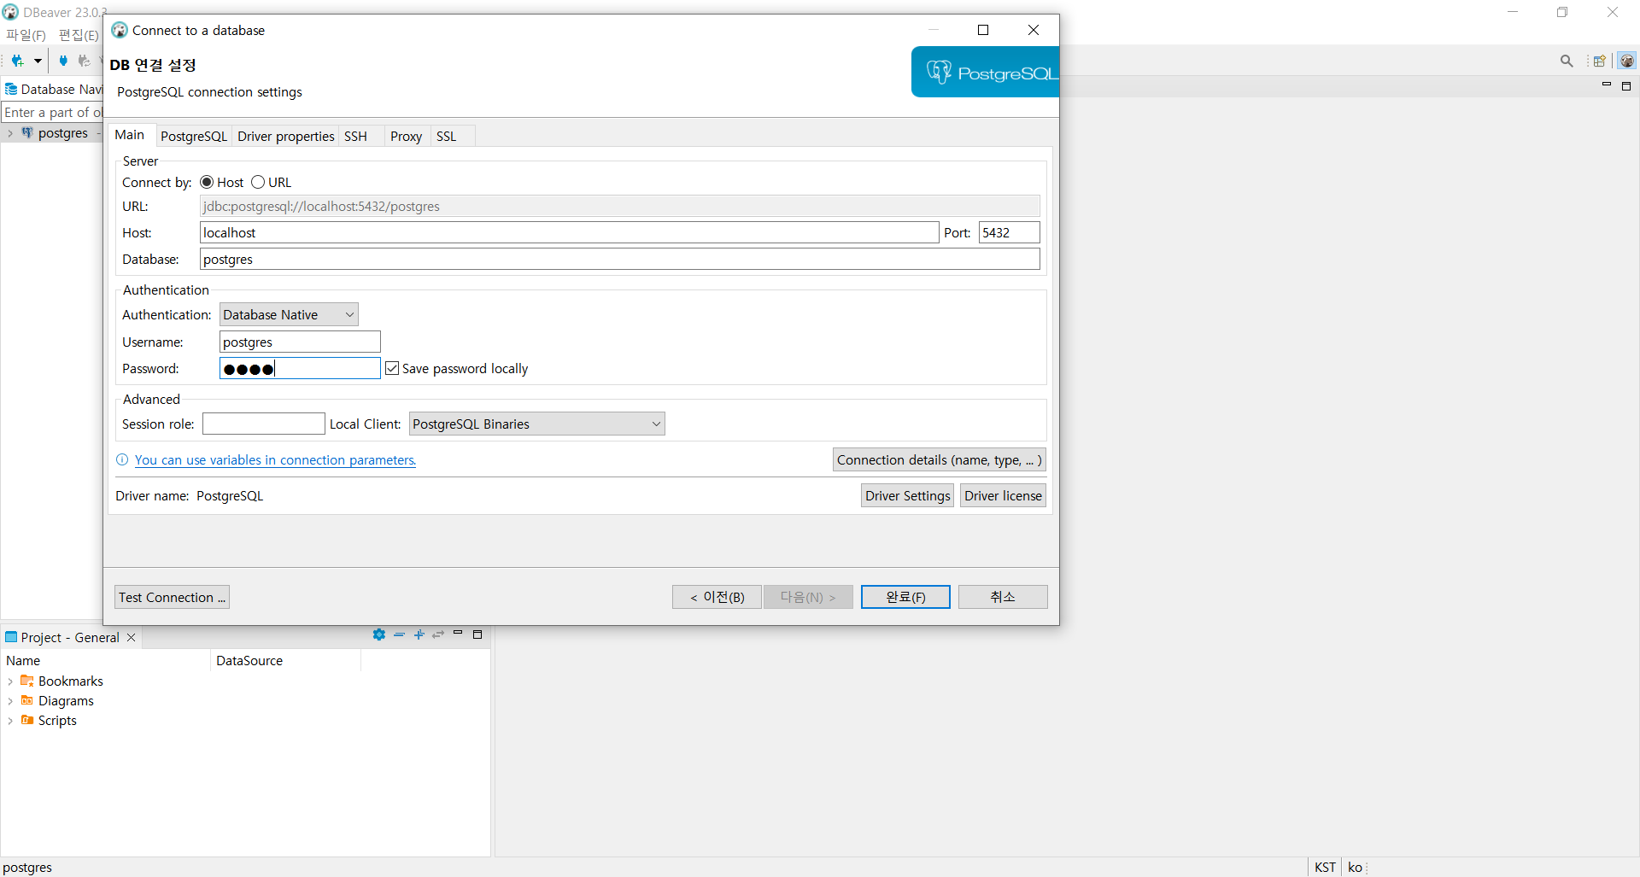Close the Project - General tab
1640x877 pixels.
point(131,637)
